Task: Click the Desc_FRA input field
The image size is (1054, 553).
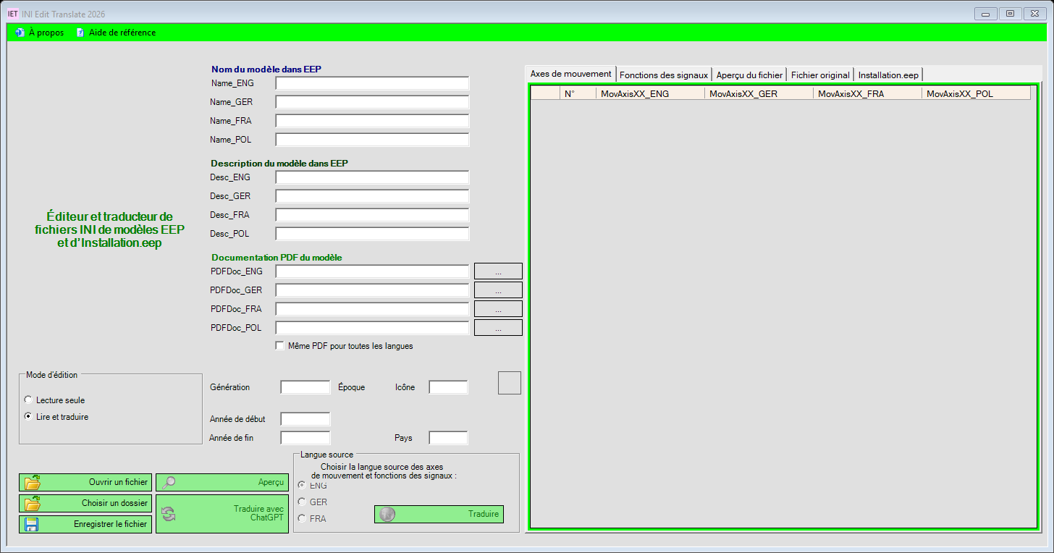Action: 372,215
